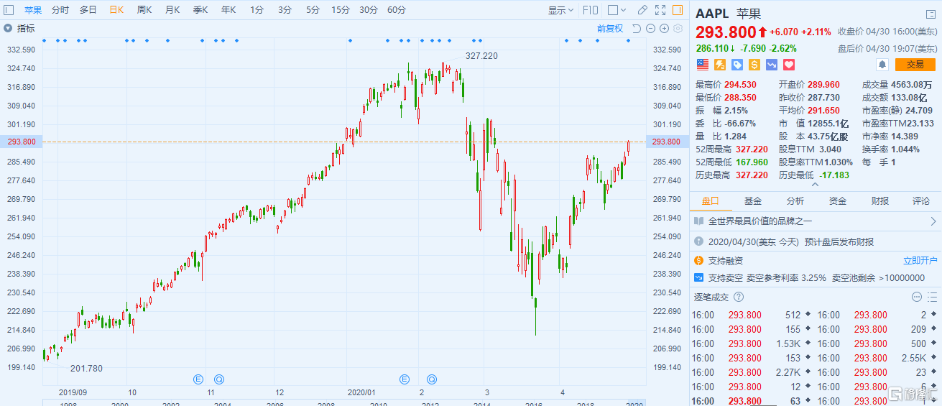
Task: Open the 评论 comments tab
Action: click(921, 201)
